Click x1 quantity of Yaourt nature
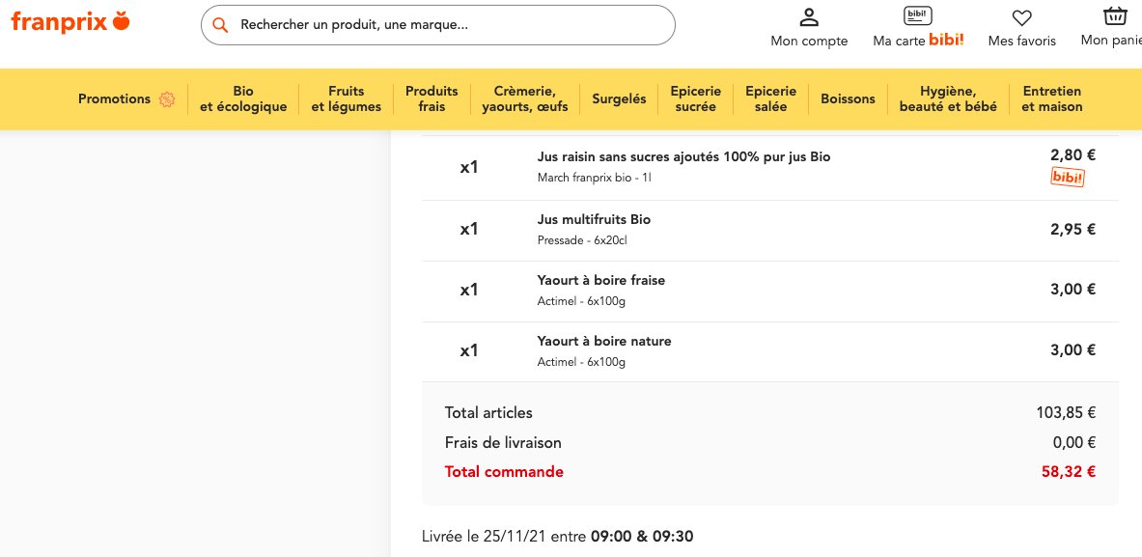This screenshot has height=557, width=1142. point(469,351)
